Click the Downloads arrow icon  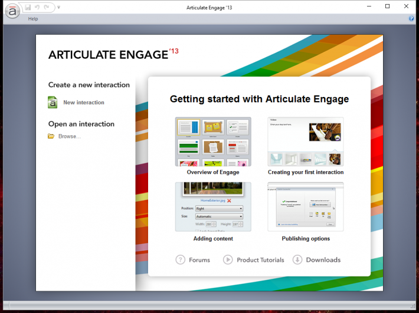click(297, 259)
